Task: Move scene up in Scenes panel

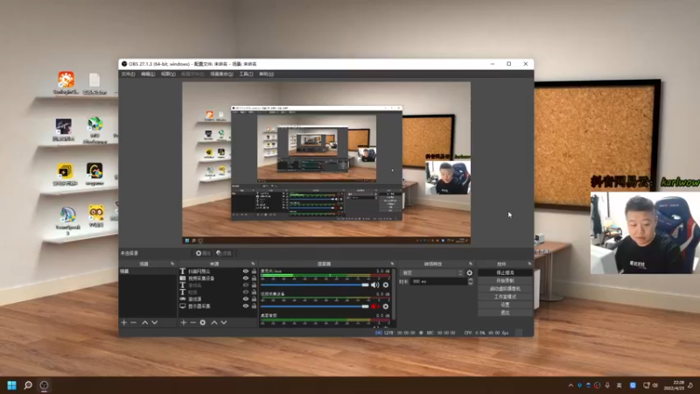Action: click(x=145, y=322)
